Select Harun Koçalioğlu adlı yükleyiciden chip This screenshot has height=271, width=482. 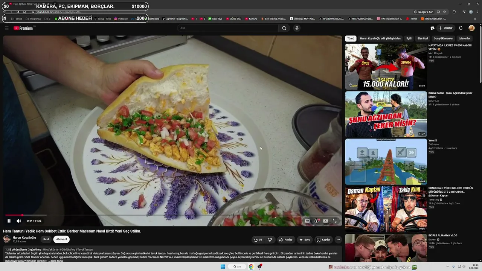pos(380,38)
